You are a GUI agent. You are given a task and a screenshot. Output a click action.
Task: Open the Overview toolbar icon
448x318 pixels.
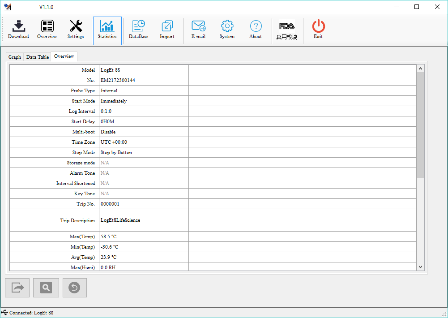tap(47, 30)
